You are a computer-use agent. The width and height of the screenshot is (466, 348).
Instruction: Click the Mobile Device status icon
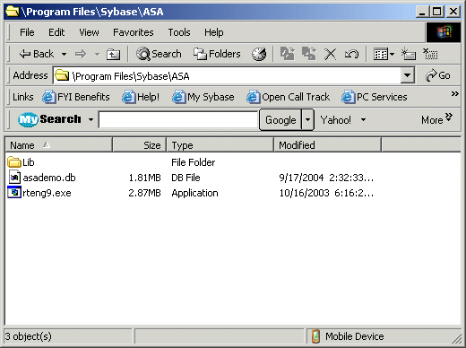315,336
